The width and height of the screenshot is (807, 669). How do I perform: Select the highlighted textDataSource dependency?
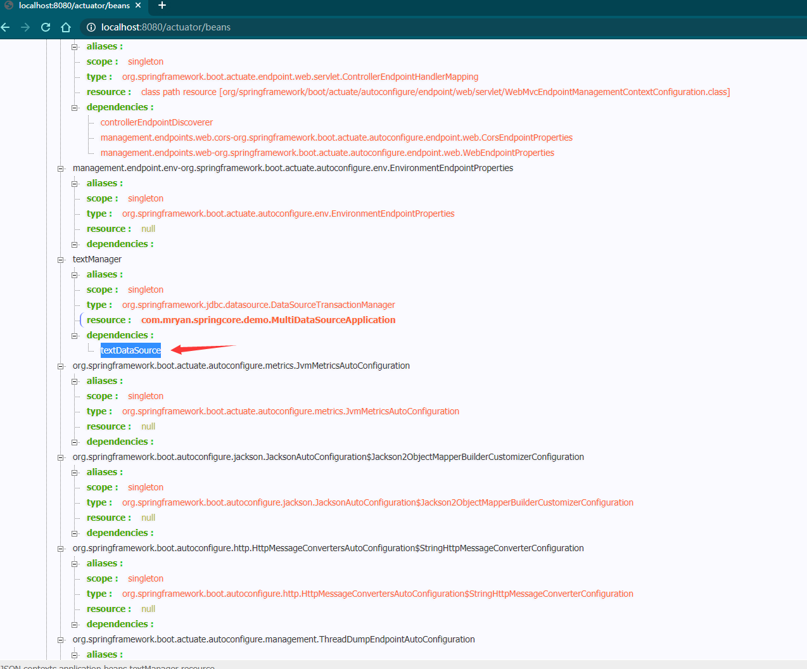coord(130,350)
